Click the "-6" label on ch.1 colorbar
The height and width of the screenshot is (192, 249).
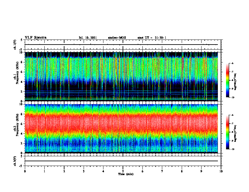[232, 63]
